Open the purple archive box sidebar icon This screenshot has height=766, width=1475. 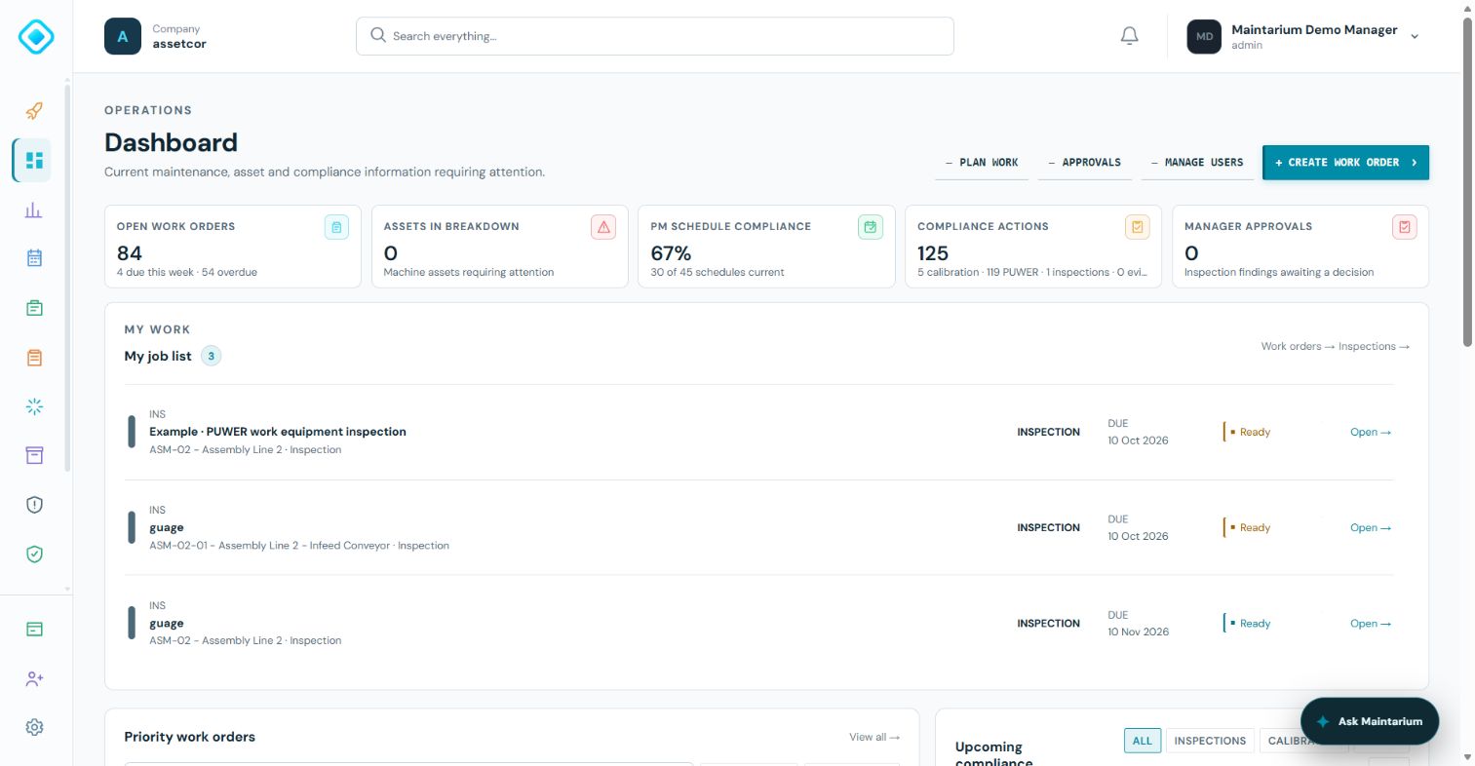click(34, 455)
